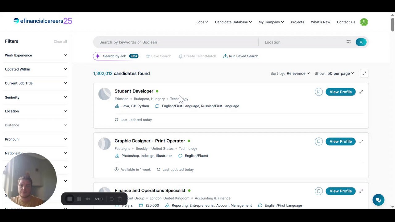Click Graphic Designer profile avatar
395x222 pixels.
[104, 144]
